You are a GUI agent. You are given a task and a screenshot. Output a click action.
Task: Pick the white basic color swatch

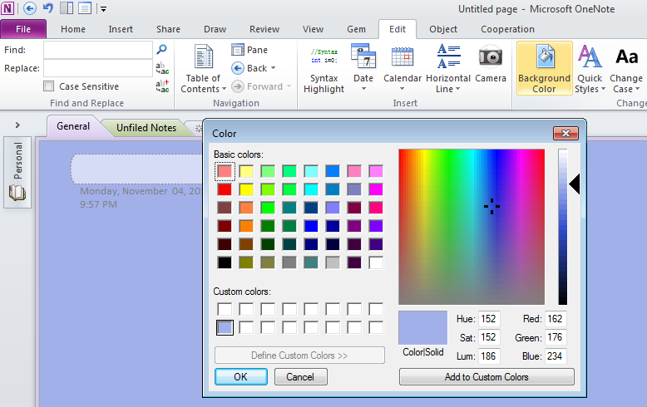(376, 262)
